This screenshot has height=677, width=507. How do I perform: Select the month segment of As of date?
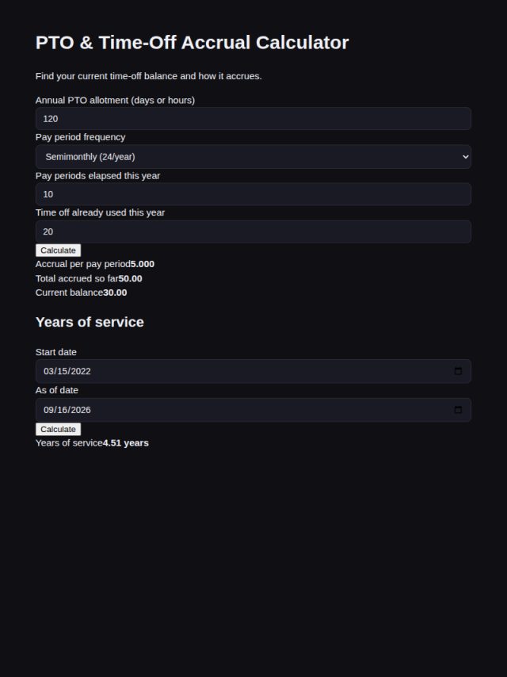click(x=48, y=410)
